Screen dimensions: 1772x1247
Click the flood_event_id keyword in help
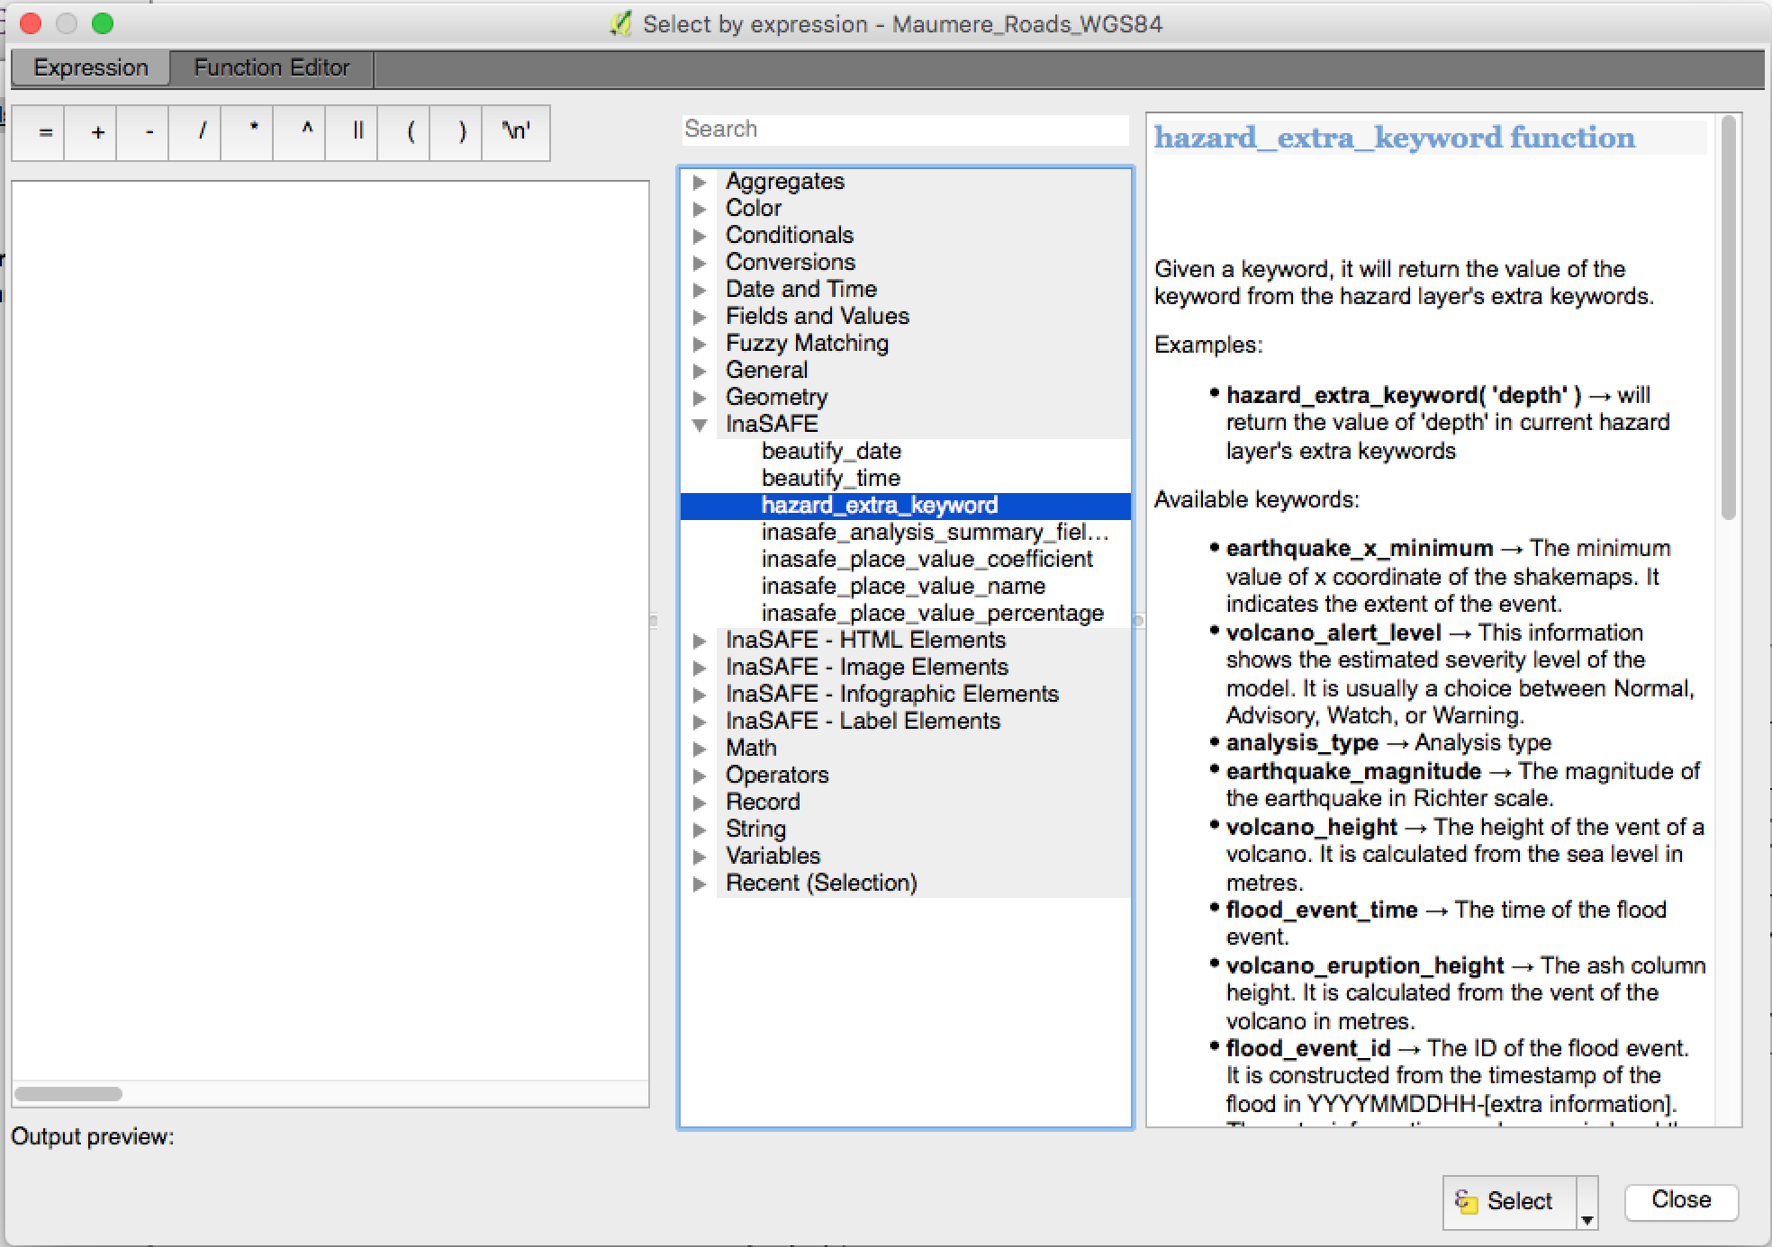(x=1308, y=1048)
